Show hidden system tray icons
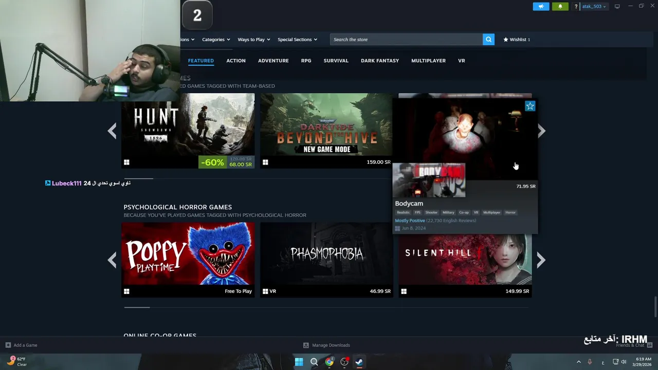 (x=579, y=362)
